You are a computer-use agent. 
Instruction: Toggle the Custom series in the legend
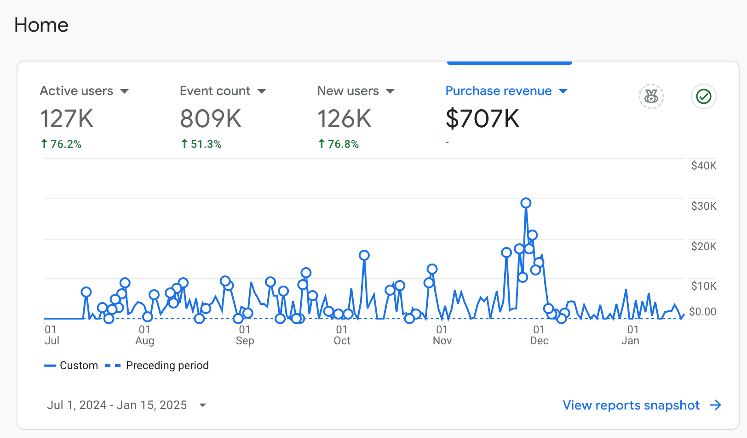point(71,365)
